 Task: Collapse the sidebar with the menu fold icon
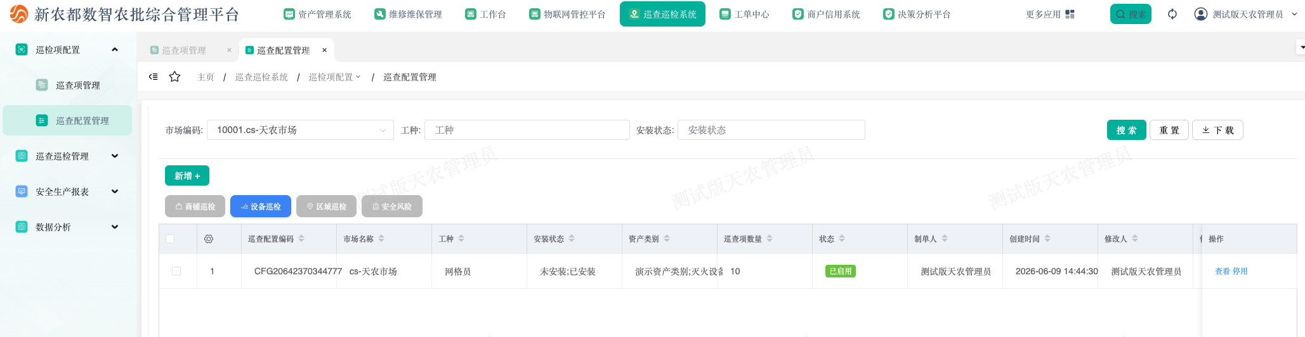coord(154,77)
